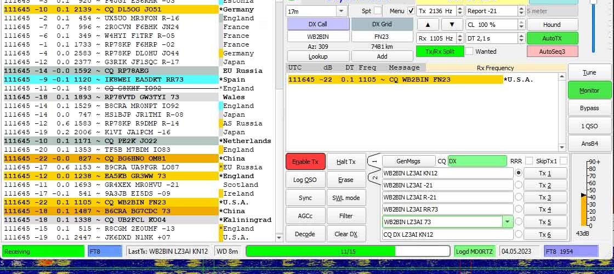Uncheck the Menu checkbox

[411, 11]
